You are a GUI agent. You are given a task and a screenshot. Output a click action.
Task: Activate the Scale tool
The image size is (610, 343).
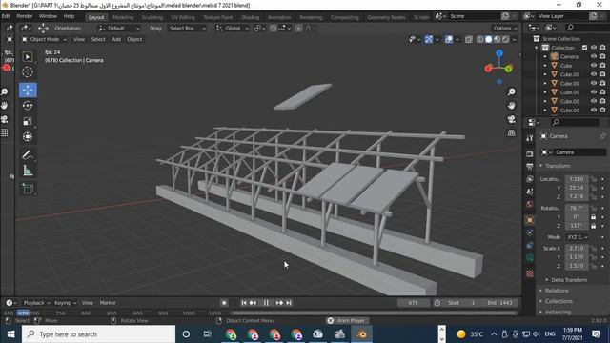28,121
